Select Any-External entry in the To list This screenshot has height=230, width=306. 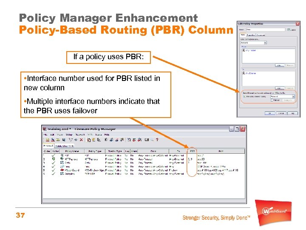[251, 73]
